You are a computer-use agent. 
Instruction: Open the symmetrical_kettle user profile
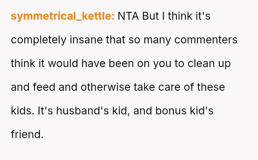[x=62, y=16]
